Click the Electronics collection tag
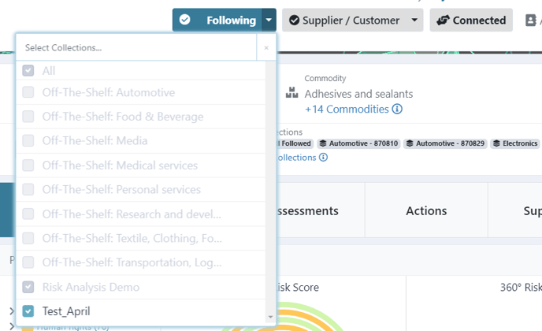This screenshot has width=542, height=331. point(516,143)
